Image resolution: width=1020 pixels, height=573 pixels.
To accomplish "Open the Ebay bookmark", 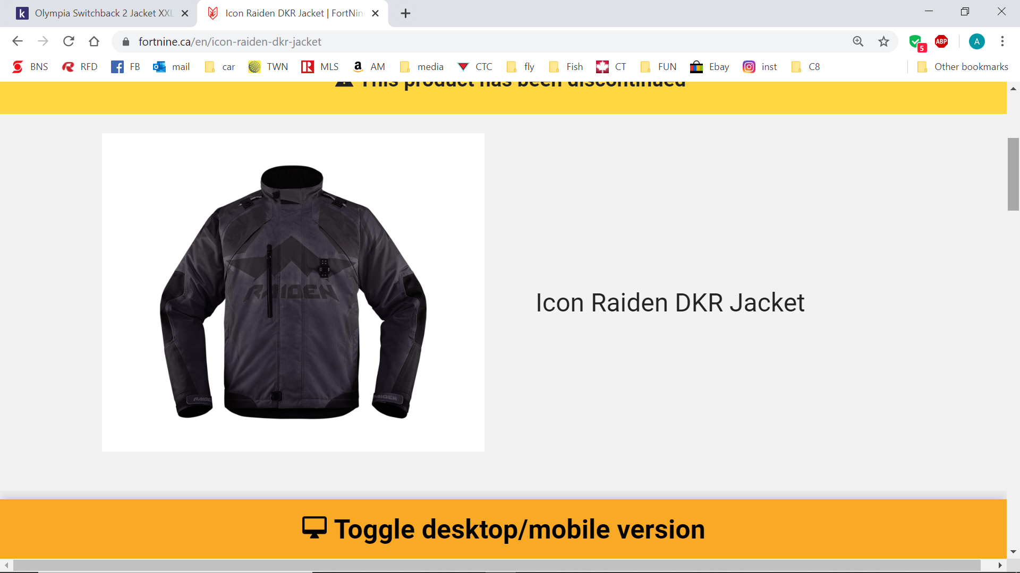I will [x=709, y=67].
